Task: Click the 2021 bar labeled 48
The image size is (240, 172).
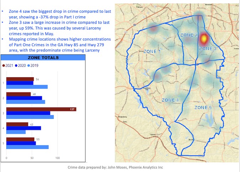Action: tap(18, 94)
